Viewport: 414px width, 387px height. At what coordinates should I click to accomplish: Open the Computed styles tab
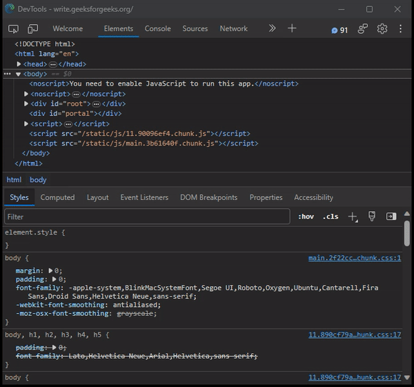[x=57, y=197]
